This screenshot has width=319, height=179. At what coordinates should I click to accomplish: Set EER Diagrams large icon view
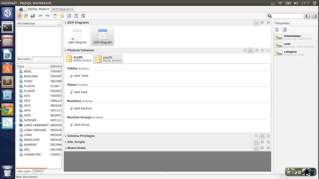(257, 23)
